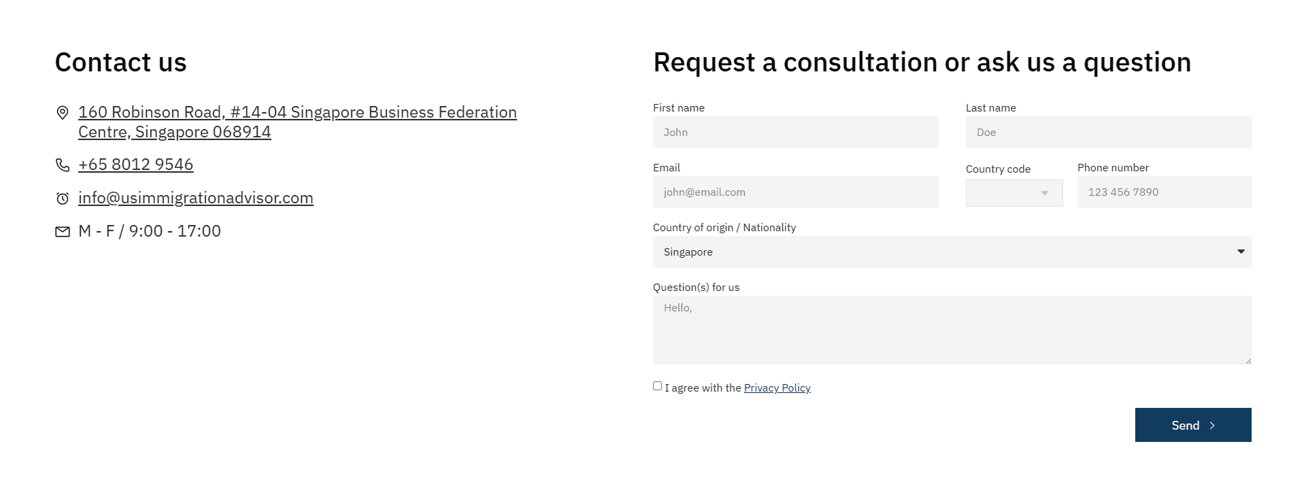Image resolution: width=1306 pixels, height=482 pixels.
Task: Click into the Email input field
Action: [x=795, y=192]
